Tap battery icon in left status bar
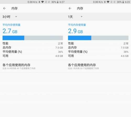The width and height of the screenshot is (131, 117). click(x=58, y=2)
